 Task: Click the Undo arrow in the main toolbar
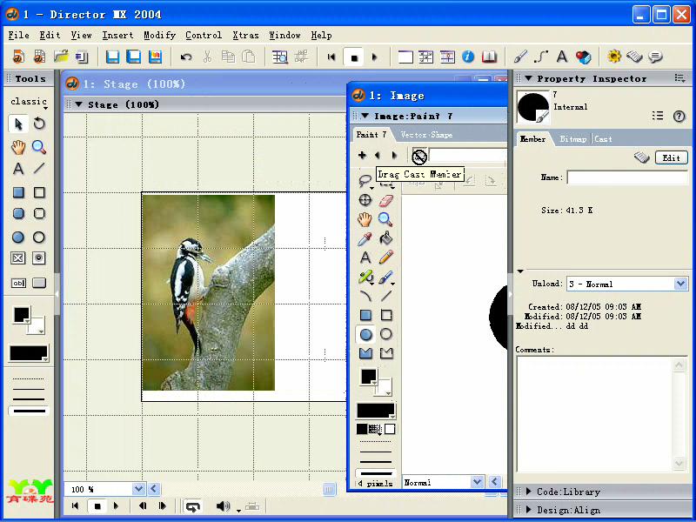(x=186, y=57)
